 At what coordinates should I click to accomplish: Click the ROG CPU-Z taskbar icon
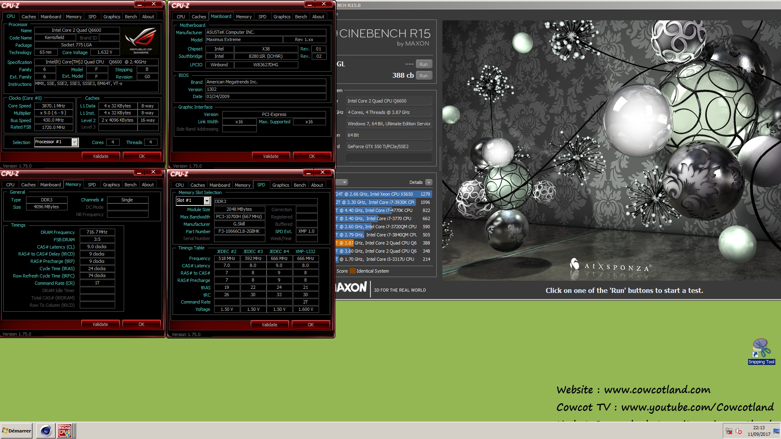click(65, 430)
